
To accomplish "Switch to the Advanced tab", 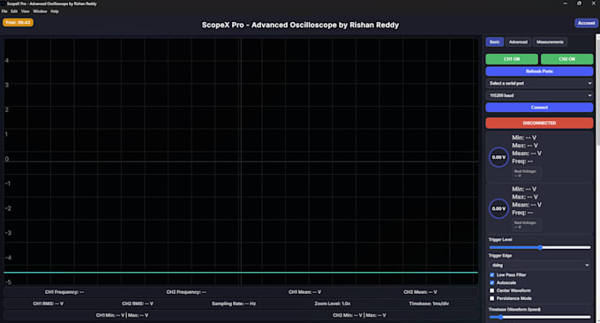I will pyautogui.click(x=518, y=42).
